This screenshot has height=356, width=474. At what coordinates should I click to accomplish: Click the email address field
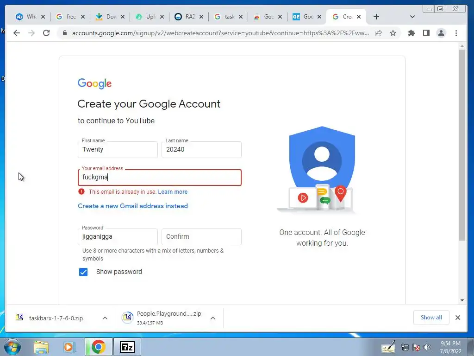[x=160, y=178]
